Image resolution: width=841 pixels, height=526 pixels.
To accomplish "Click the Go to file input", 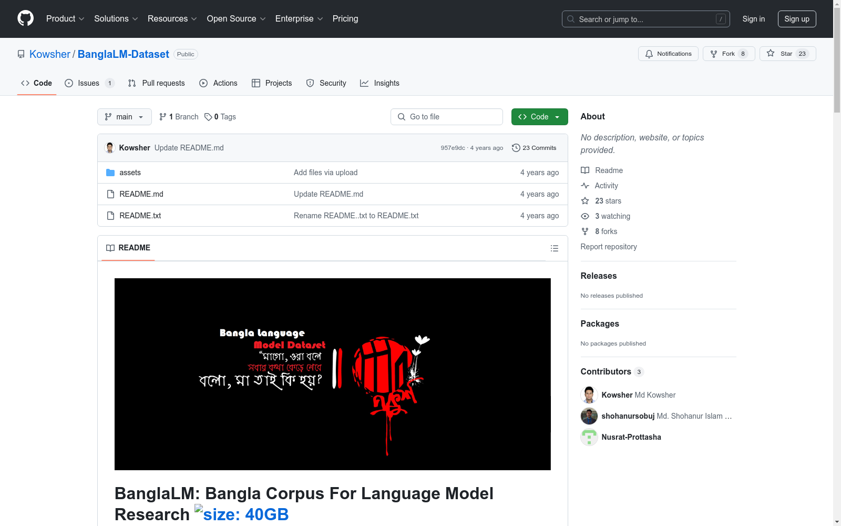I will (x=447, y=117).
